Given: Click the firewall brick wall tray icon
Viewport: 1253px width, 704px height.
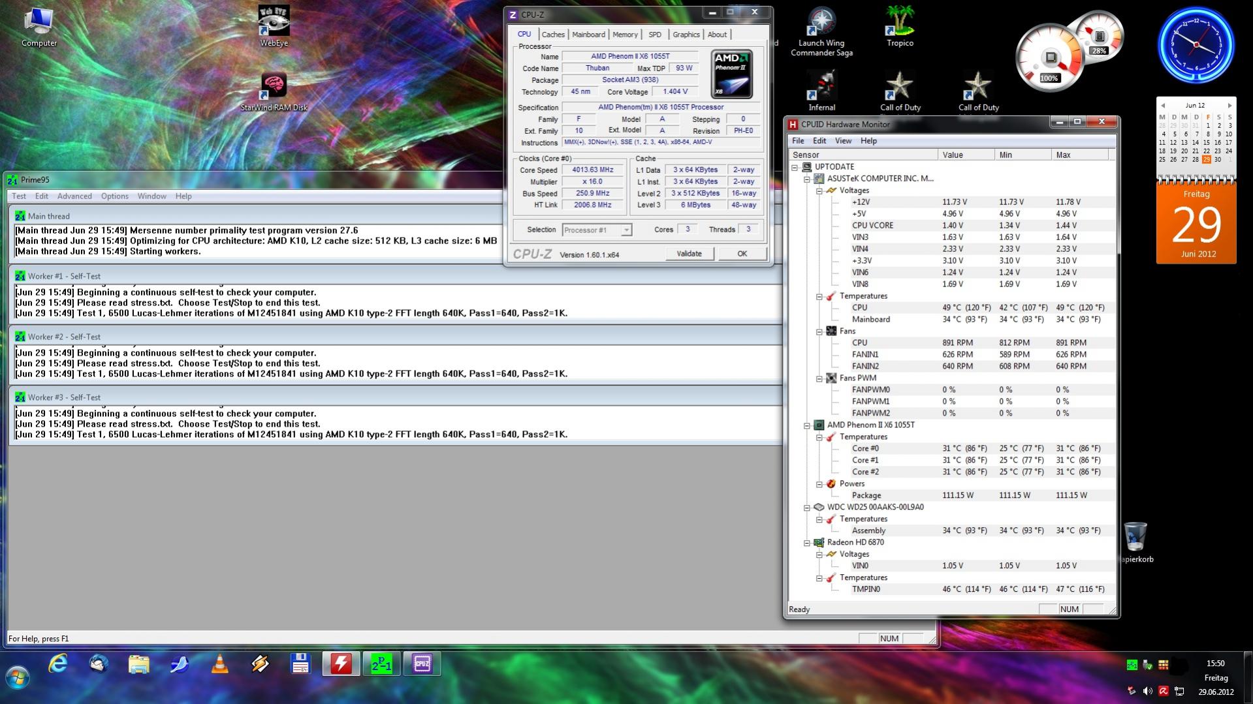Looking at the screenshot, I should click(x=1164, y=665).
